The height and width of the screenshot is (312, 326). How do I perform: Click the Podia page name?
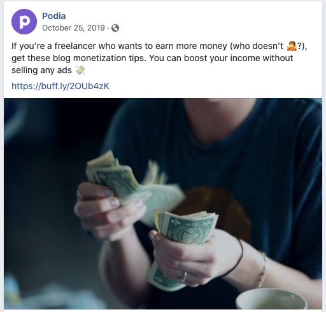54,16
